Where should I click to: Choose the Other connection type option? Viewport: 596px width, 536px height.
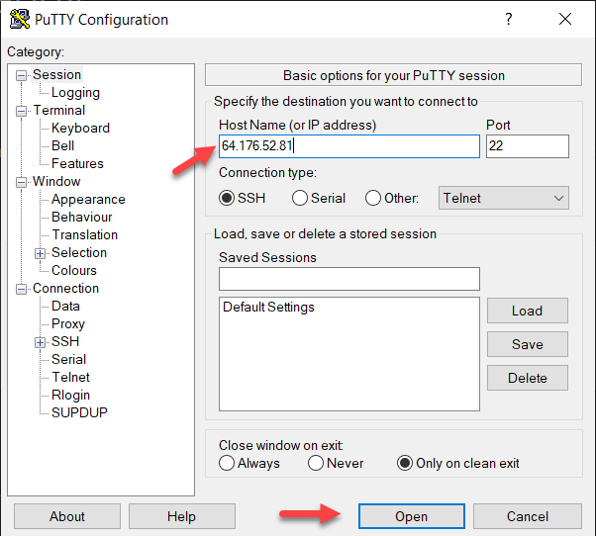[x=373, y=198]
